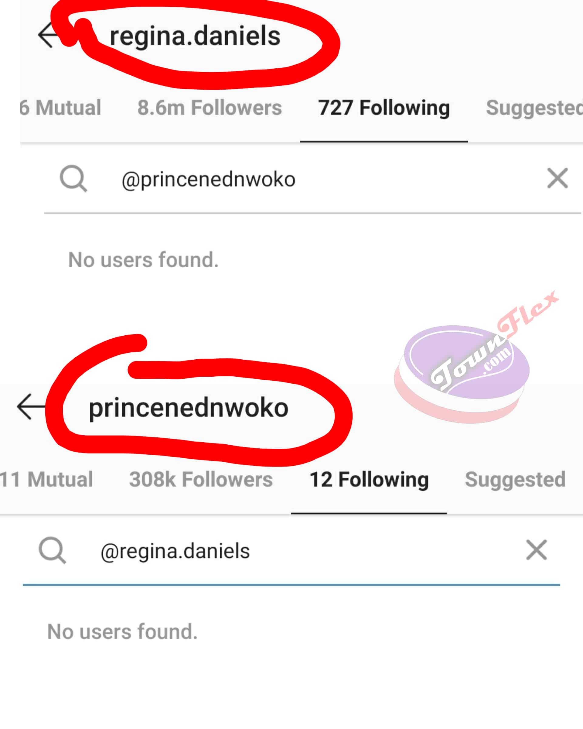583x729 pixels.
Task: Tap the regina.daniels username title
Action: (x=195, y=36)
